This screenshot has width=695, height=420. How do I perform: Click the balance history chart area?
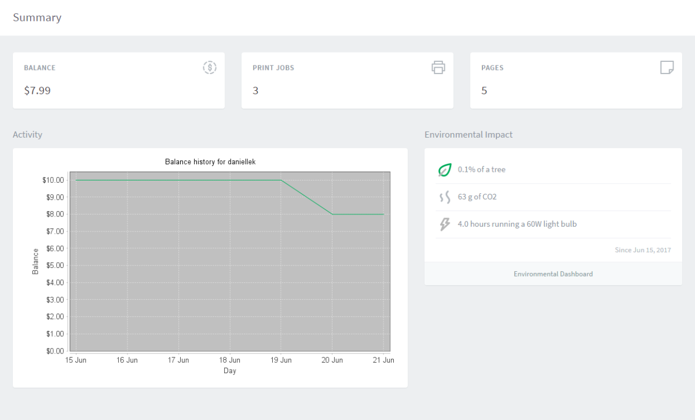(229, 260)
